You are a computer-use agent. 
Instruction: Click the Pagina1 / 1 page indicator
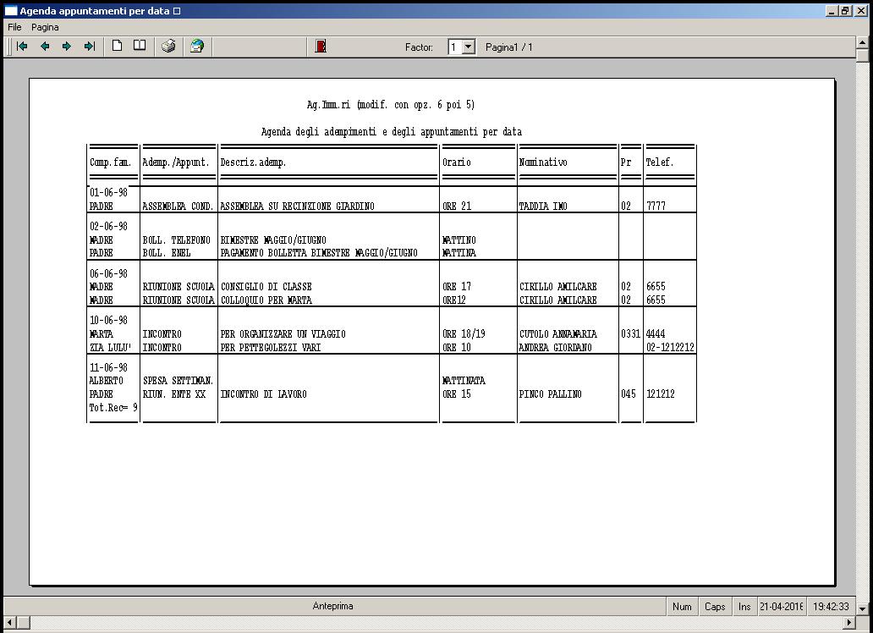click(x=509, y=47)
